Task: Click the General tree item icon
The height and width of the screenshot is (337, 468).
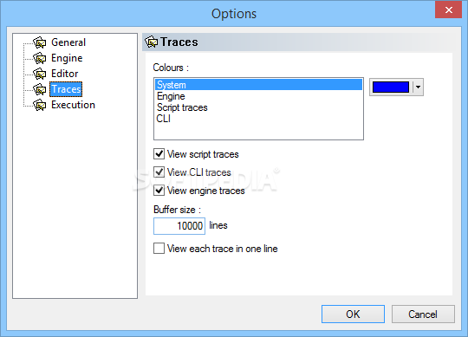Action: click(39, 42)
